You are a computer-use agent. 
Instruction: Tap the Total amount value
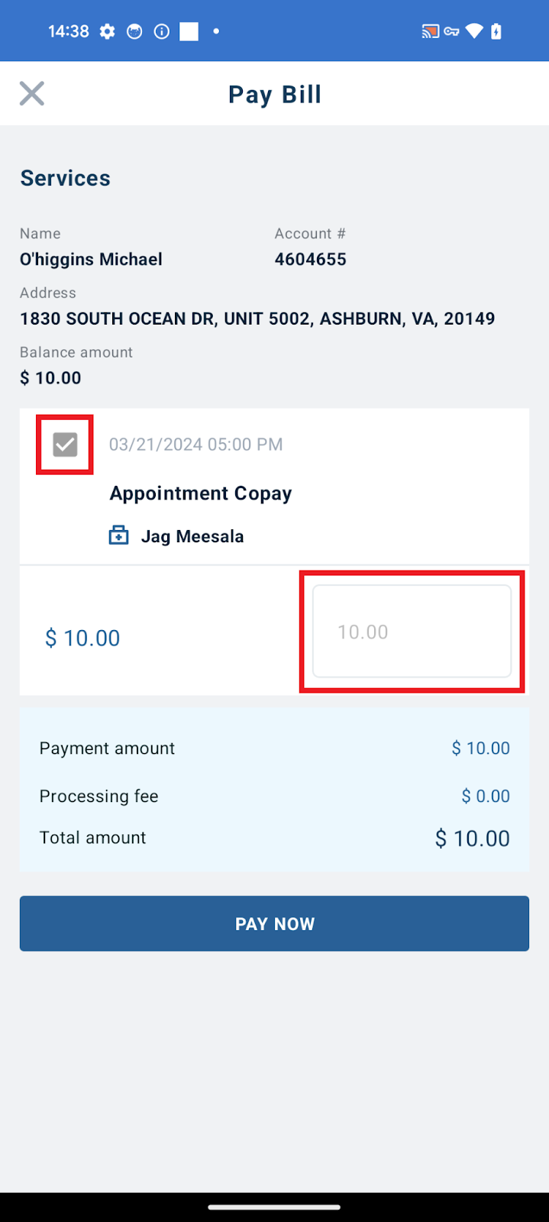tap(473, 838)
